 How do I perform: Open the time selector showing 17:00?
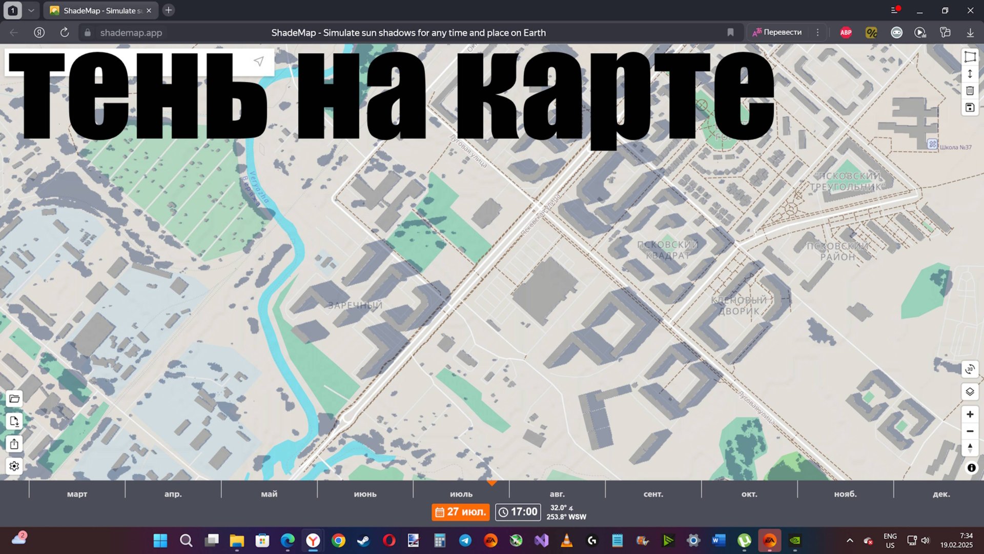(518, 511)
